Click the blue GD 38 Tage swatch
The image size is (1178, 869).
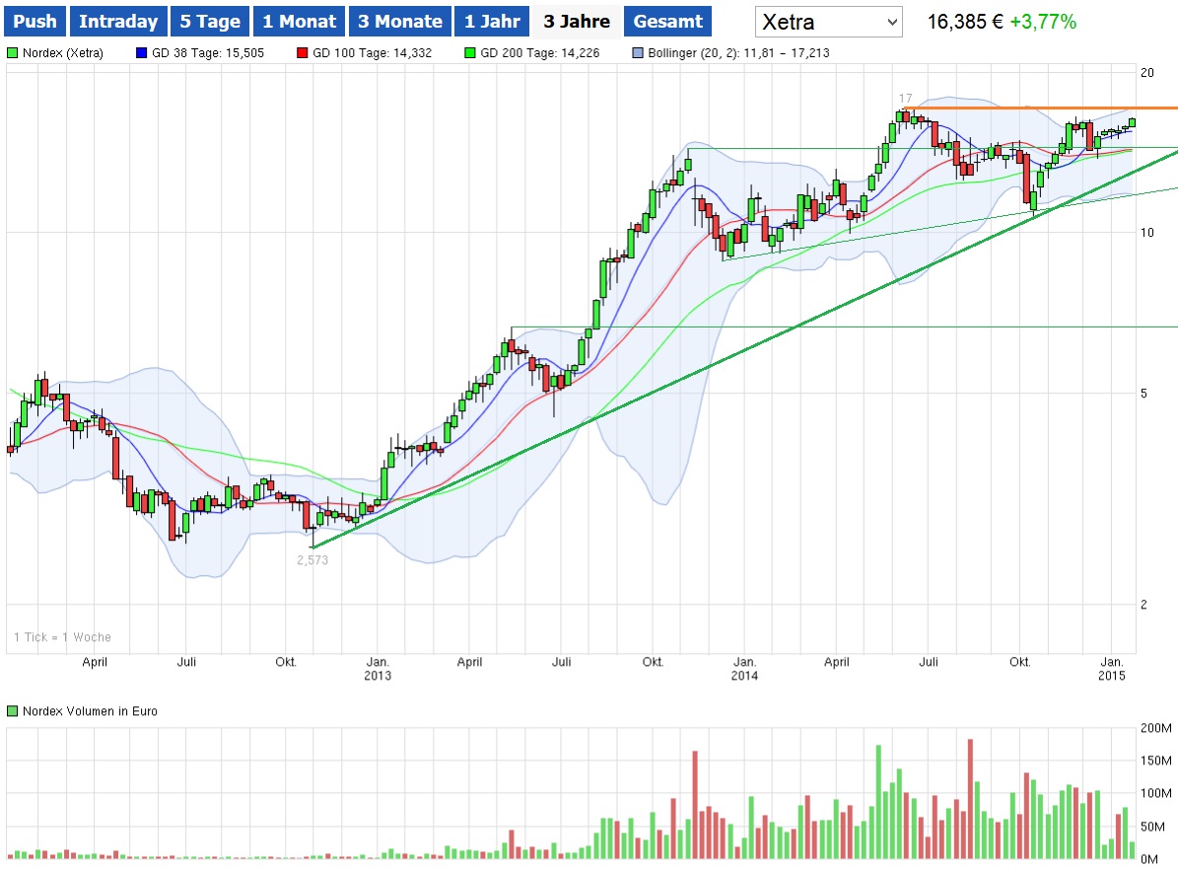[x=140, y=53]
